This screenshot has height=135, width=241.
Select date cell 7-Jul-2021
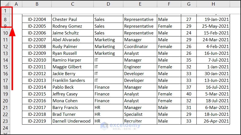tap(213, 60)
